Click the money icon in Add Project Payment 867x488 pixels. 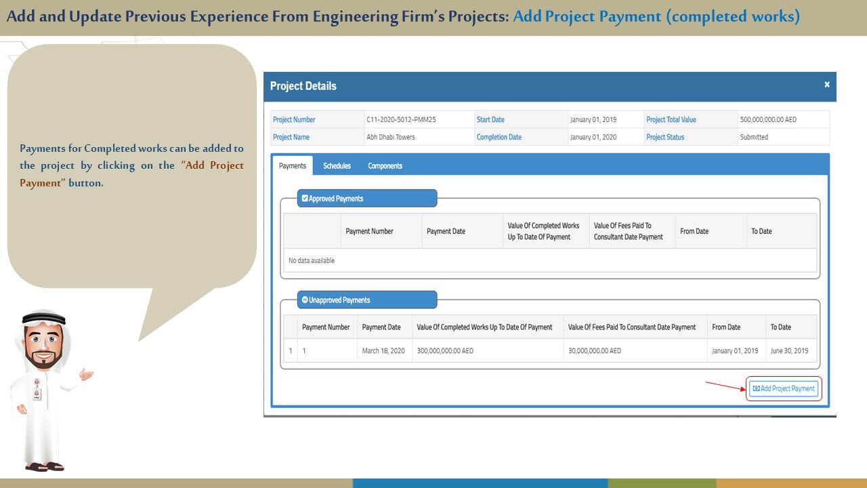point(756,389)
